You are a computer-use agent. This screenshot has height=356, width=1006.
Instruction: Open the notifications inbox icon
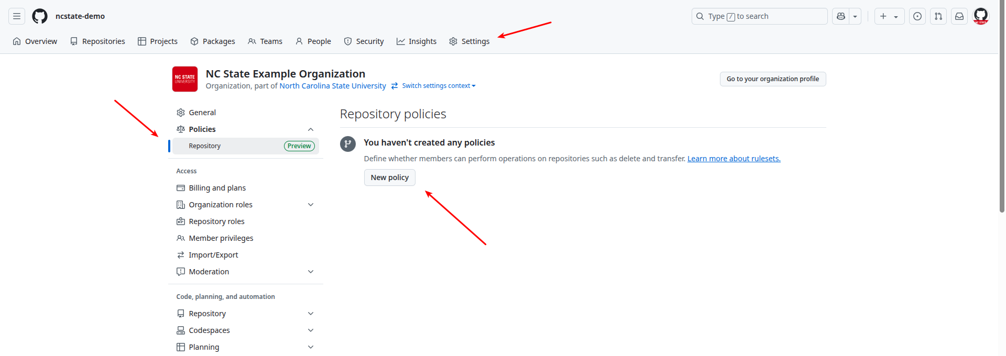click(x=959, y=16)
